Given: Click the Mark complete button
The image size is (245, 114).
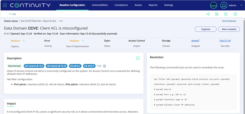Looking at the screenshot, I should click(x=229, y=29).
